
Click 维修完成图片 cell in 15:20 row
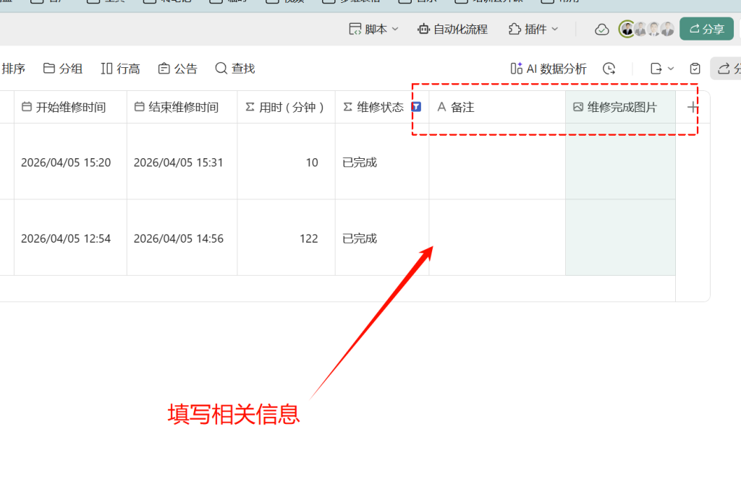click(x=620, y=161)
